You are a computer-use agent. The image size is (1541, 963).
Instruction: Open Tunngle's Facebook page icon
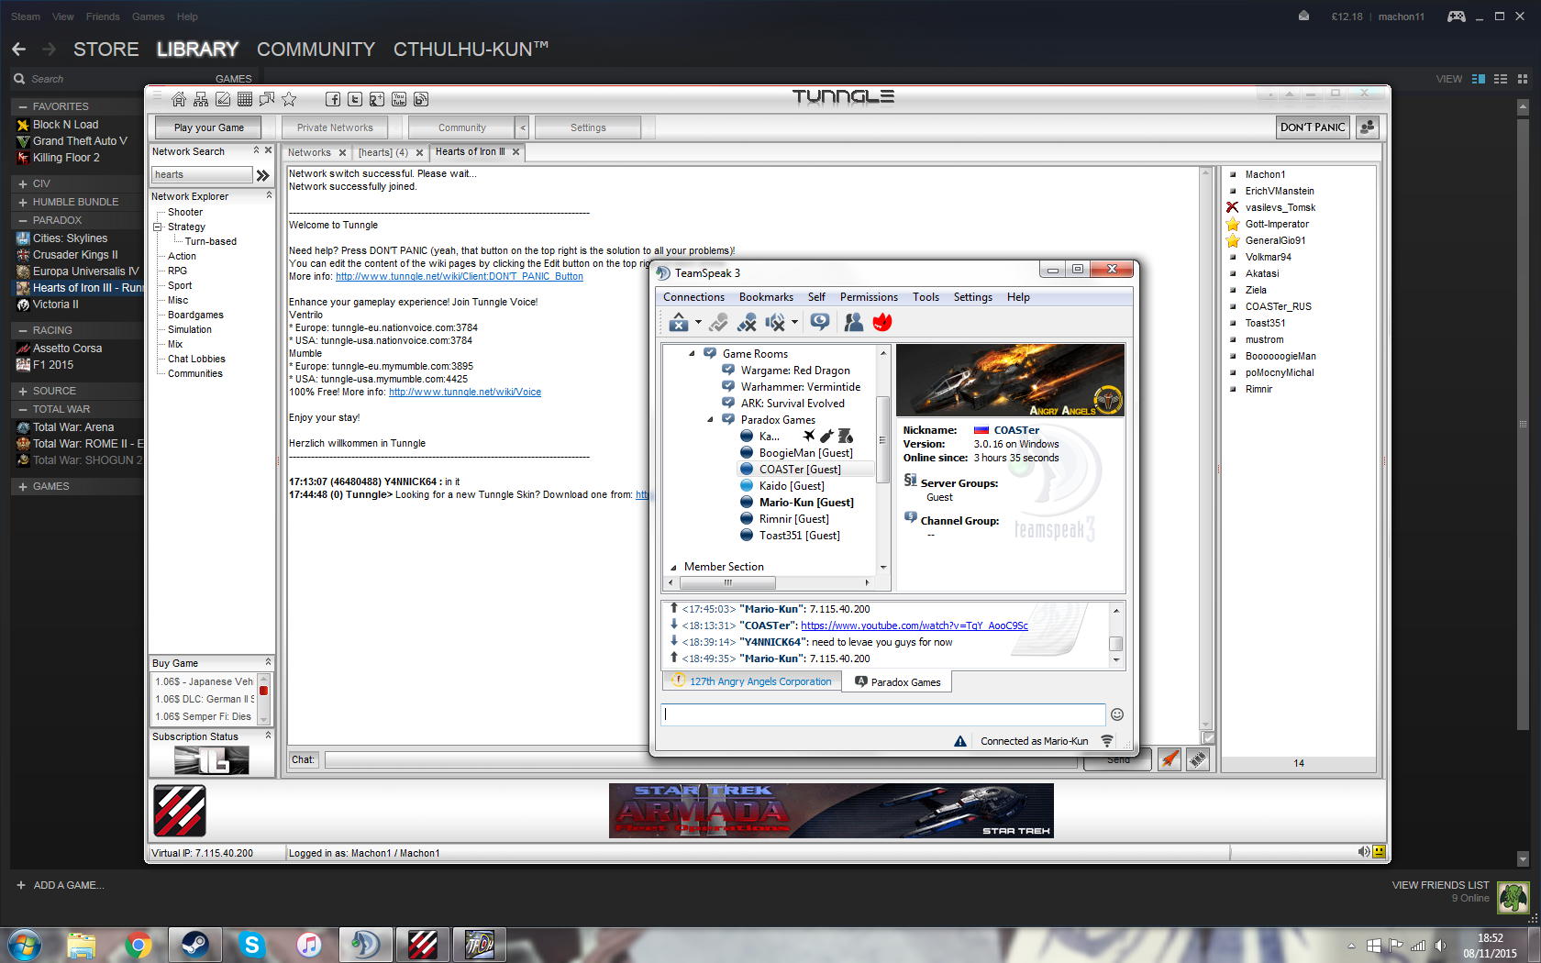tap(333, 99)
